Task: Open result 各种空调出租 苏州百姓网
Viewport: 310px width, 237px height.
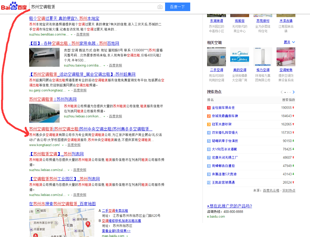Action: point(74,43)
